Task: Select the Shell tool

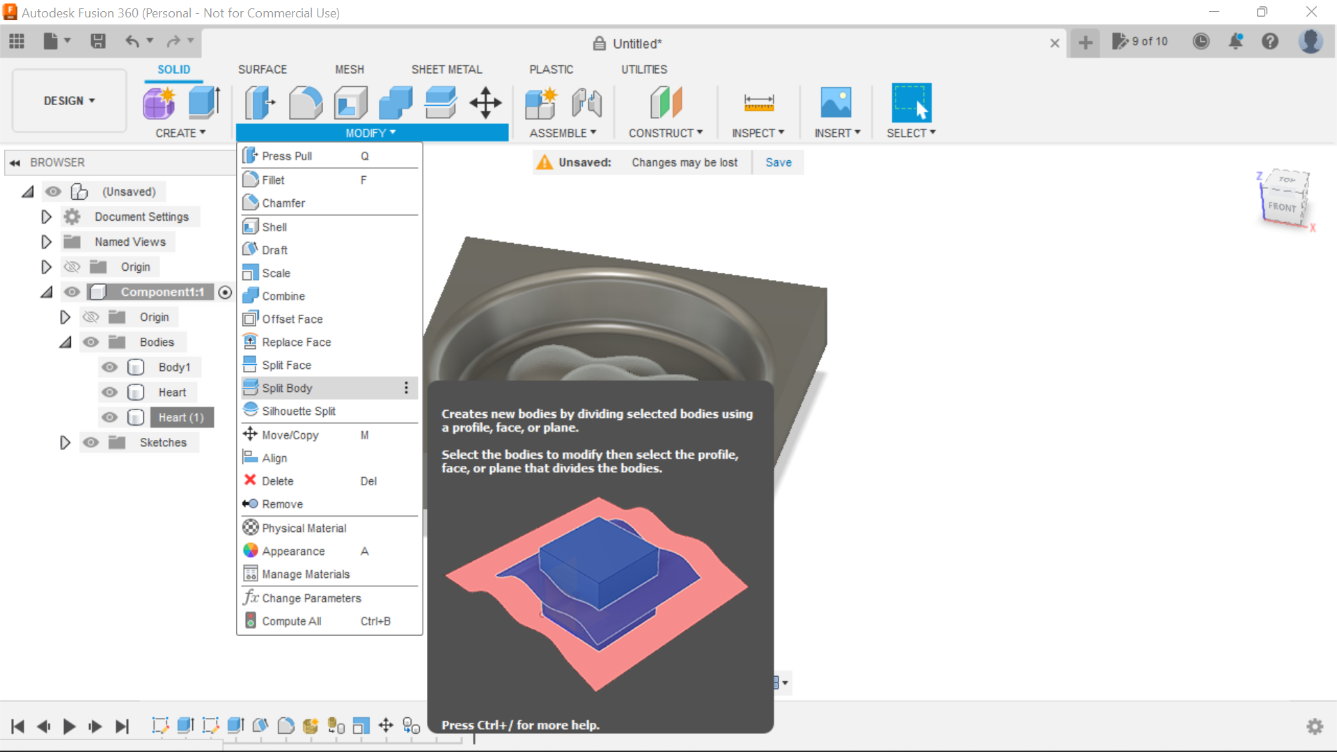Action: click(274, 226)
